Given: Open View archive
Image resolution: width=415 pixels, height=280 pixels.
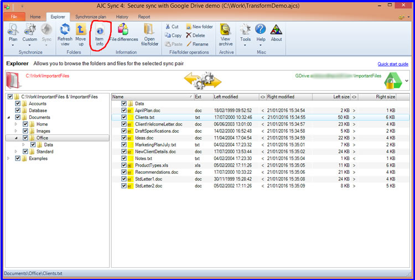Looking at the screenshot, I should click(x=226, y=35).
